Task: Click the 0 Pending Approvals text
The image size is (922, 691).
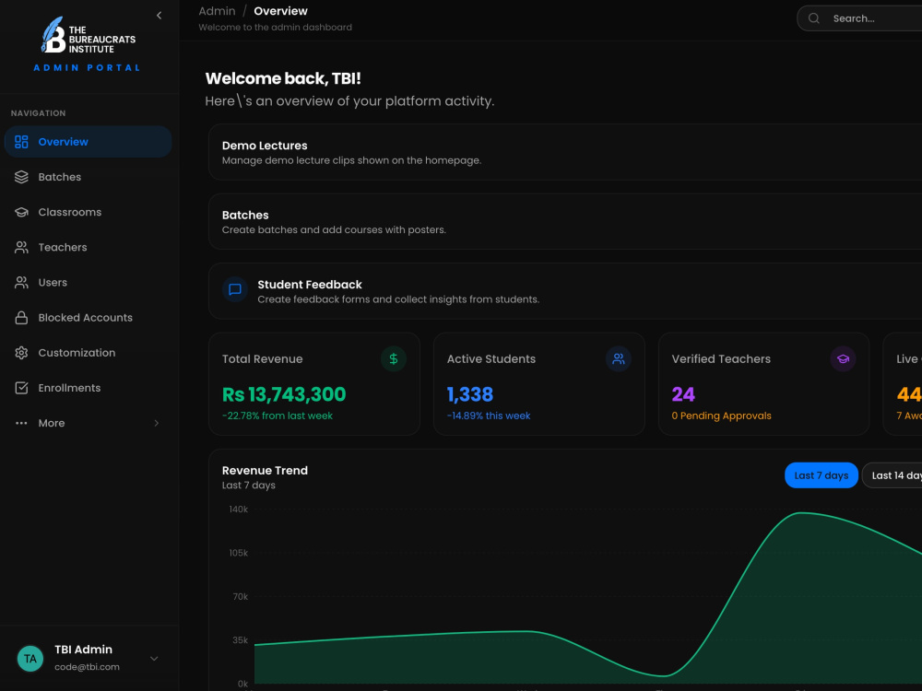Action: point(722,416)
